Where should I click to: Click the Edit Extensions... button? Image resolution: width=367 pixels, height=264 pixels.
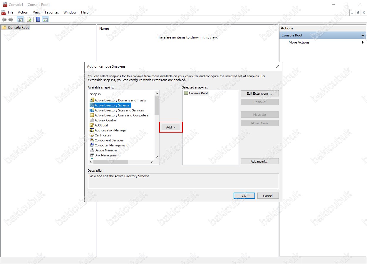point(259,93)
